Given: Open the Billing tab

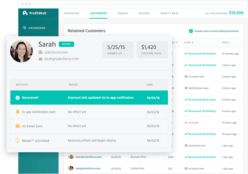Looking at the screenshot, I should tap(144, 13).
